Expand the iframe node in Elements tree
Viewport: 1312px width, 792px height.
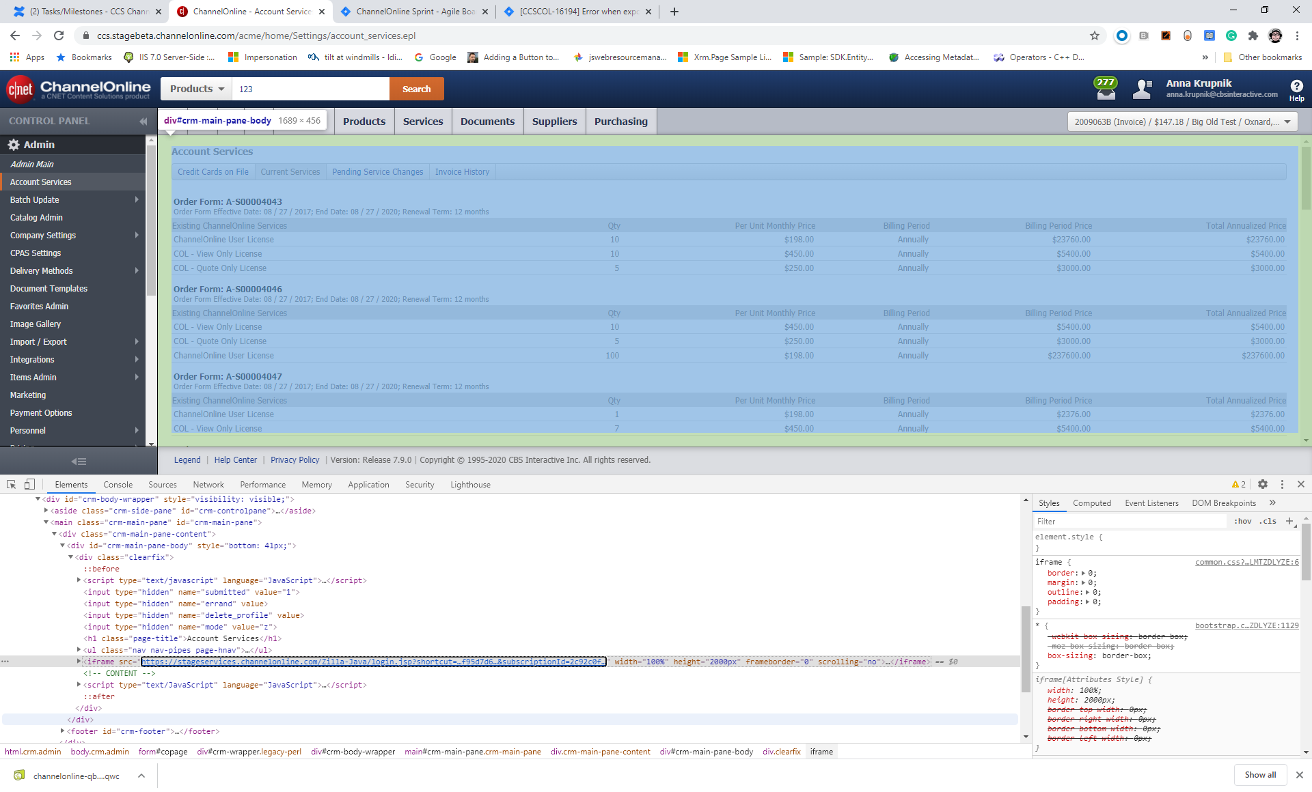pyautogui.click(x=79, y=661)
